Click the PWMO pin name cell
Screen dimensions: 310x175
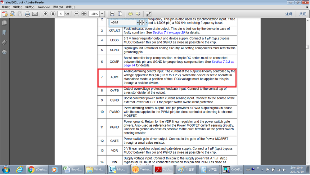click(114, 112)
